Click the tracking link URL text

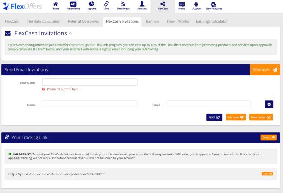point(57,174)
